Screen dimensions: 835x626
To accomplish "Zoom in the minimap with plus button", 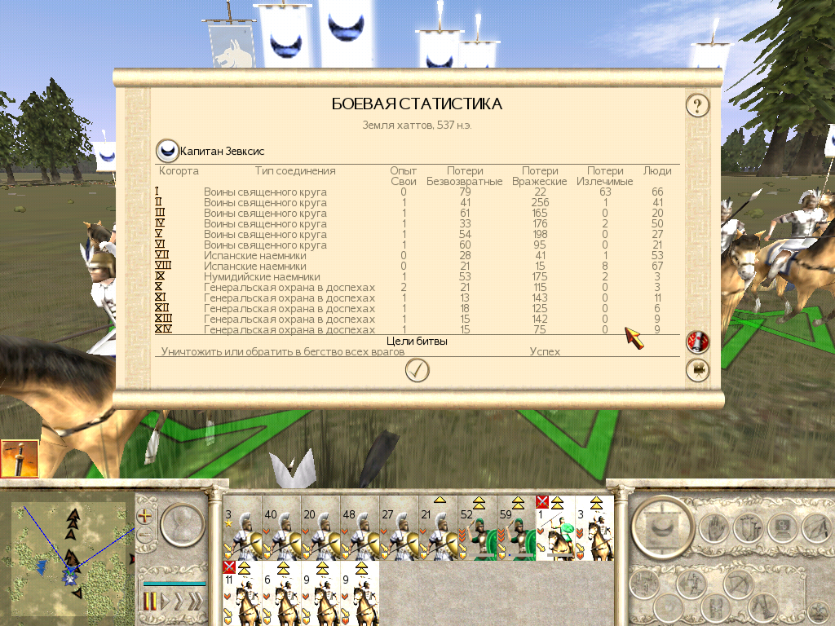I will click(144, 515).
